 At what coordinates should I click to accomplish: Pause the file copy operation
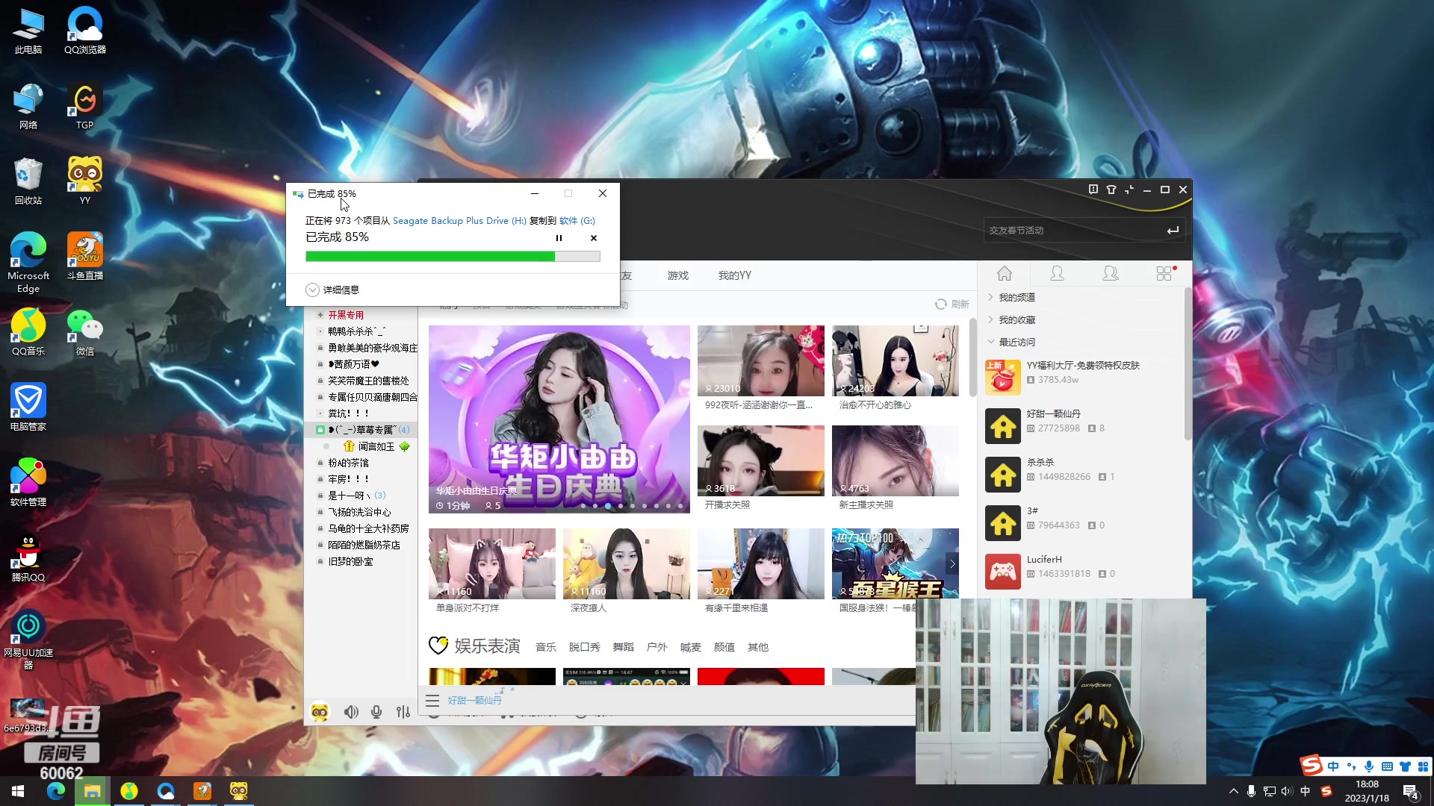559,238
